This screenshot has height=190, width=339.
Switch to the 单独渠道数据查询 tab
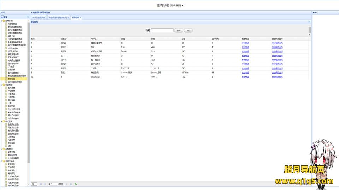click(x=58, y=17)
